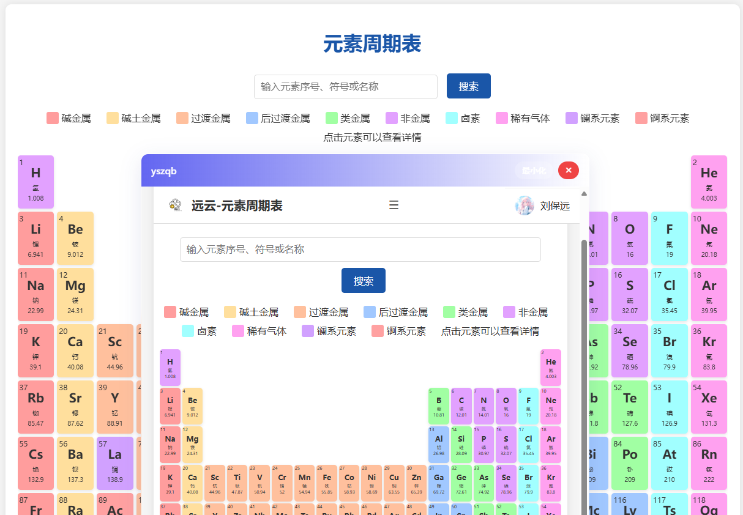Click the background page's 搜索 button

[x=469, y=86]
